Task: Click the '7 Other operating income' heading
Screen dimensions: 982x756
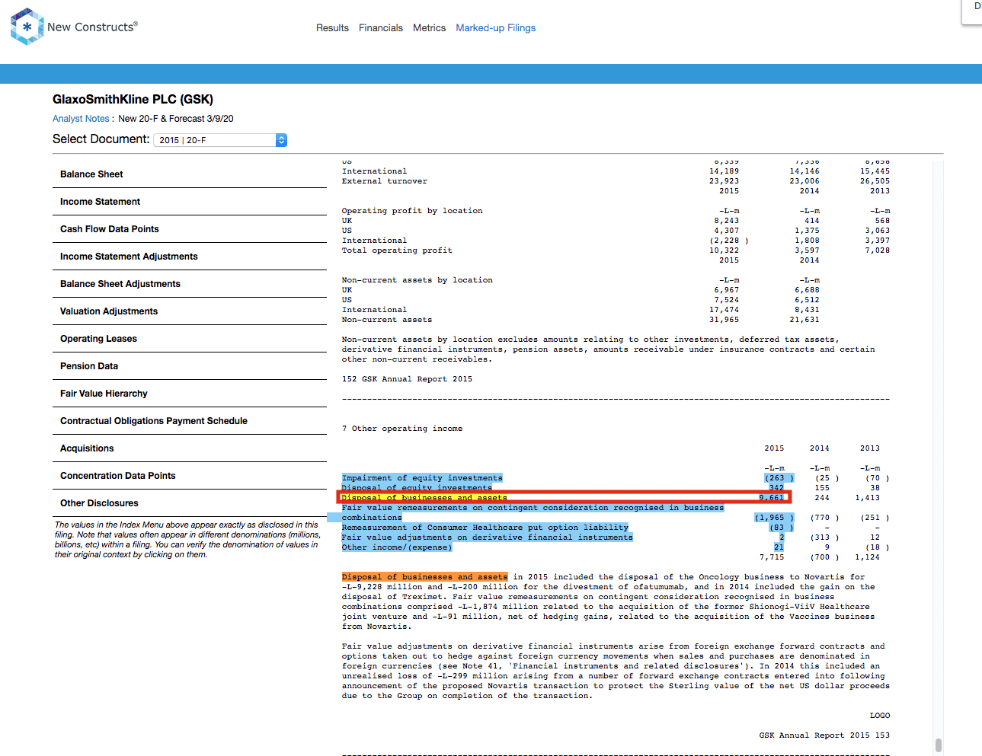Action: (402, 429)
